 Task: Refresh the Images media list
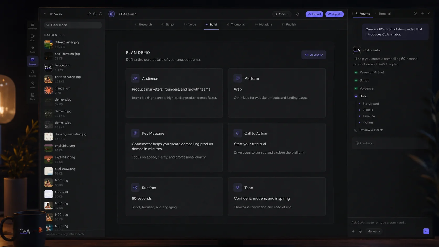coord(100,14)
